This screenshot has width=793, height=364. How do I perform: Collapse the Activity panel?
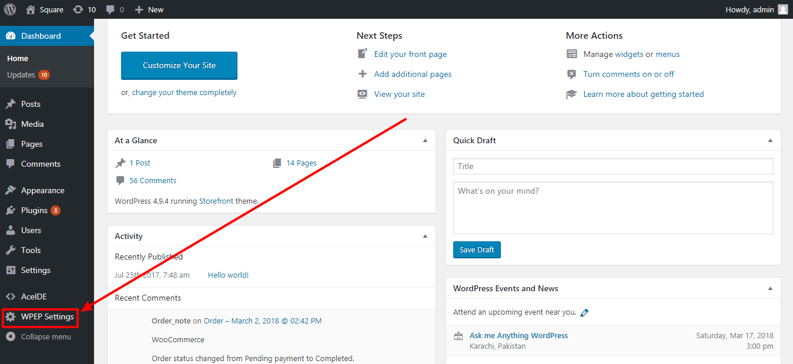(425, 236)
